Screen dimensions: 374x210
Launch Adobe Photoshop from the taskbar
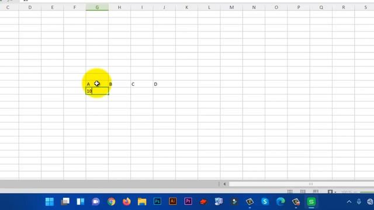point(157,201)
